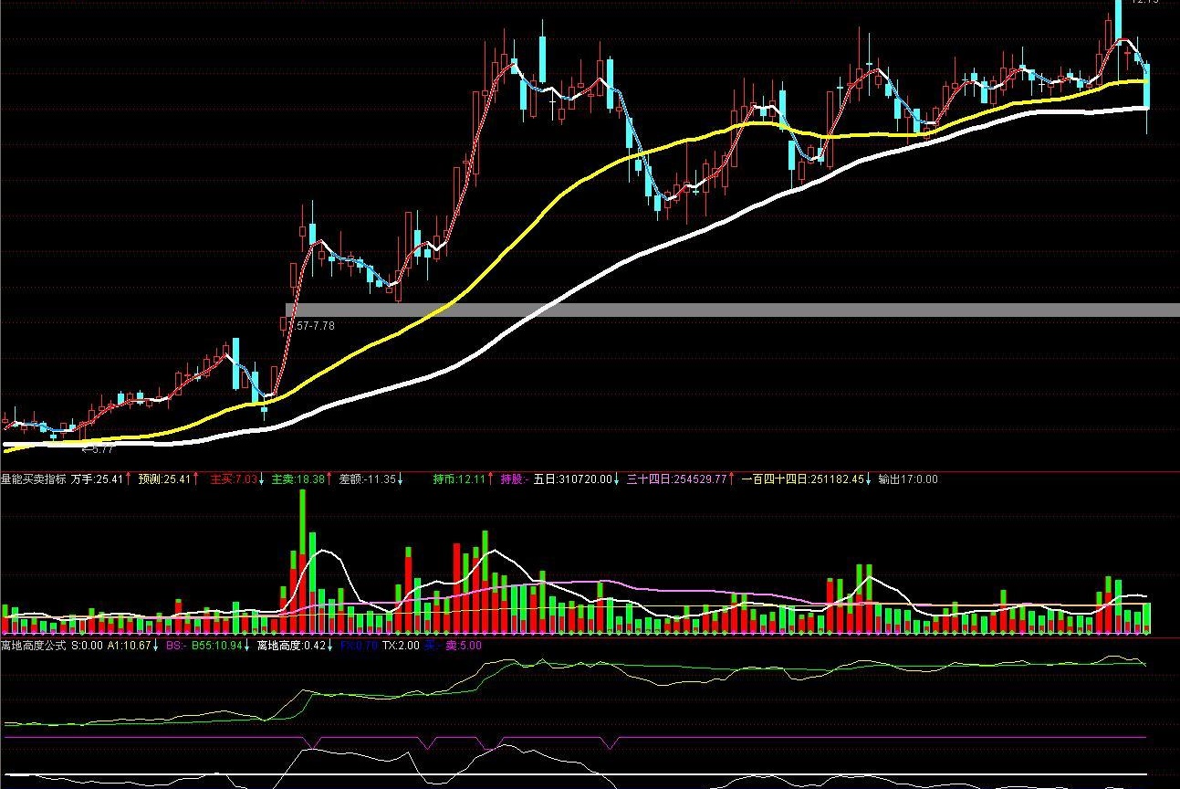Click the 预测:25.41 readout
The width and height of the screenshot is (1180, 789).
(164, 479)
